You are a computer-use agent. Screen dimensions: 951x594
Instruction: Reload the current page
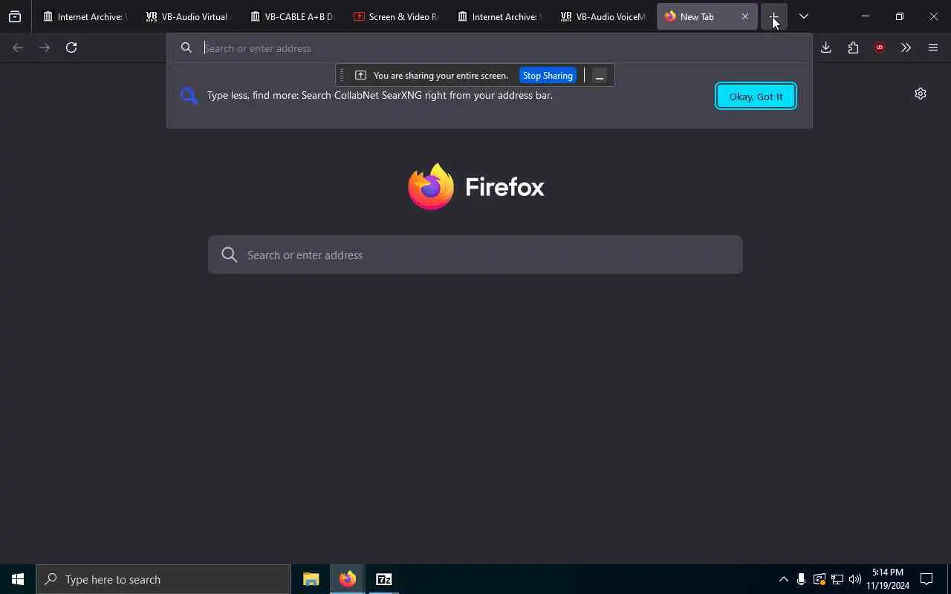point(71,48)
